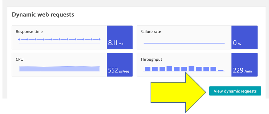Click the Dynamic web requests heading

pyautogui.click(x=43, y=15)
